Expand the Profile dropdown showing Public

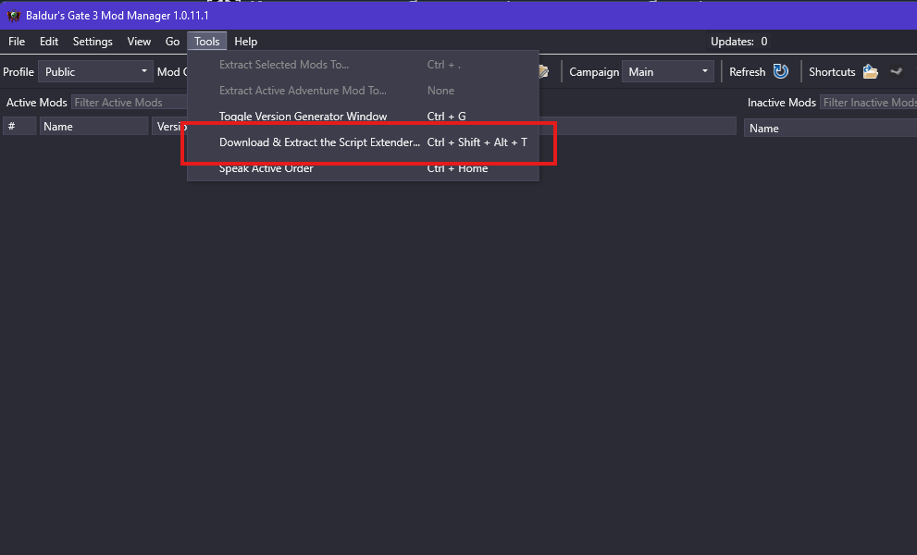(95, 72)
